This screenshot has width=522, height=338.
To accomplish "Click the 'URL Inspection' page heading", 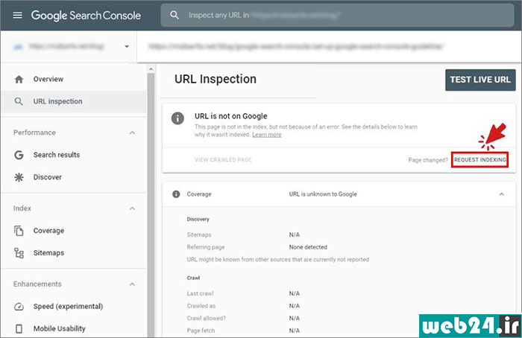I will (216, 79).
